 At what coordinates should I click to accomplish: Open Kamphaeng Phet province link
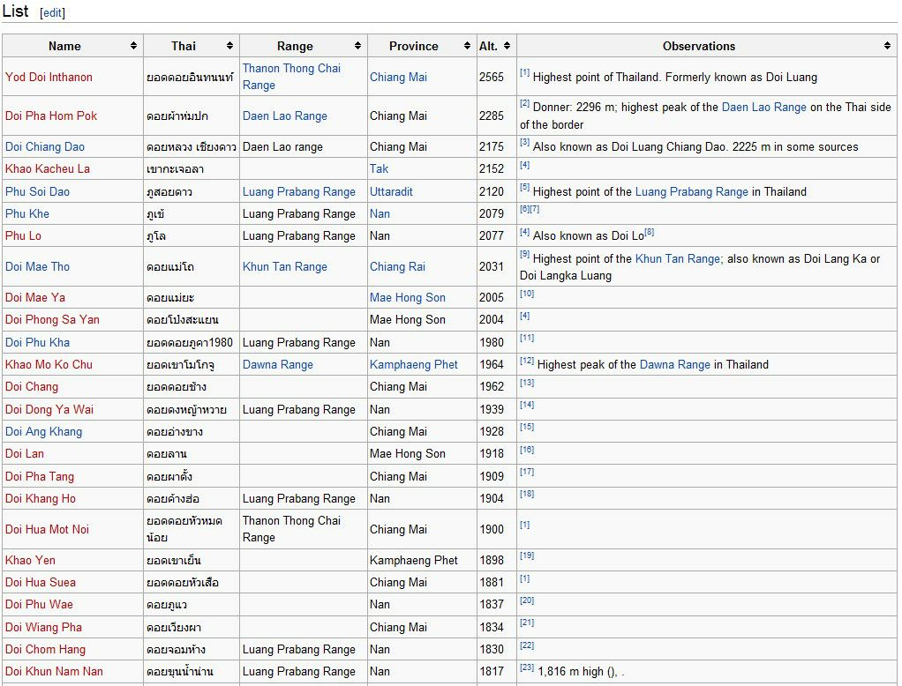tap(414, 364)
